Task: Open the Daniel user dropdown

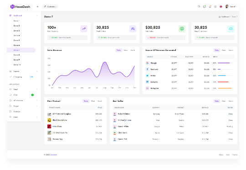Action: pyautogui.click(x=234, y=6)
